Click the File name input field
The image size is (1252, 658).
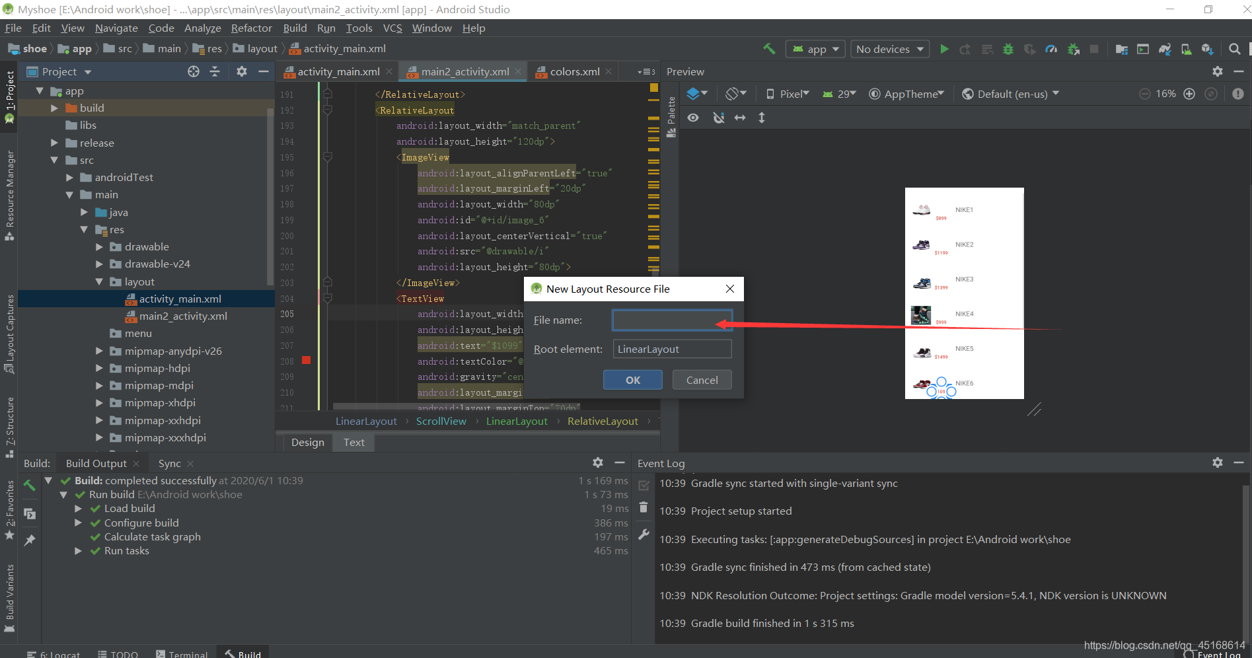(x=671, y=320)
